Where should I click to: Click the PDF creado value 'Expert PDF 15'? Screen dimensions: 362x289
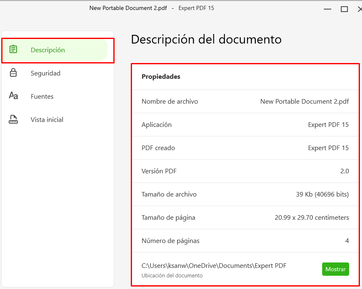pyautogui.click(x=328, y=148)
